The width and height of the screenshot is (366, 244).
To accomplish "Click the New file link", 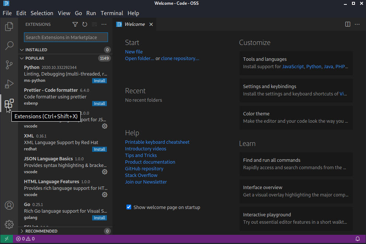I will click(x=134, y=52).
